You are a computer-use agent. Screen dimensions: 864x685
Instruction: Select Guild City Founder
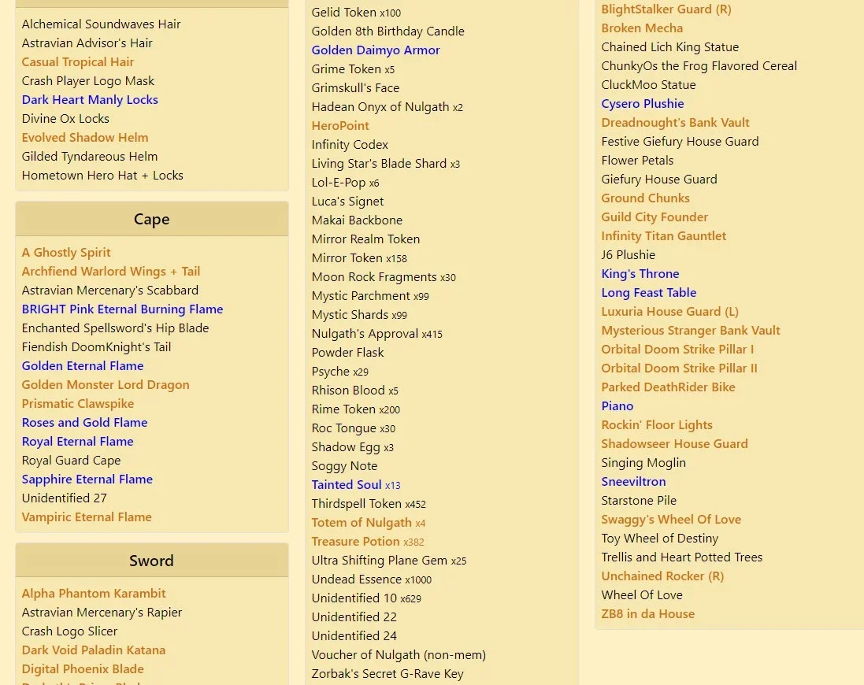654,217
